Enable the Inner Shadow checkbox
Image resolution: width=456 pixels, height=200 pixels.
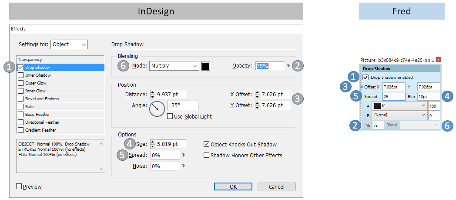[20, 75]
